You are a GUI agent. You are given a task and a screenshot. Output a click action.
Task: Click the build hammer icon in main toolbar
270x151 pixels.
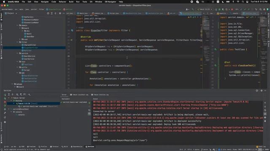click(193, 9)
